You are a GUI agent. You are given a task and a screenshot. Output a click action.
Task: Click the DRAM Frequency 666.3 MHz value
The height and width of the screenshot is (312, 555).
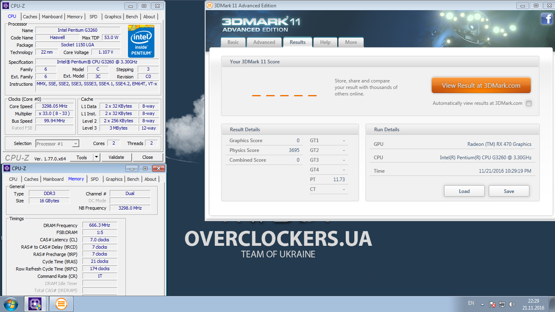pos(100,225)
